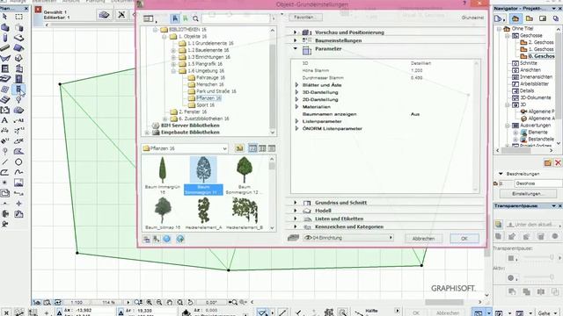Viewport: 563px width, 316px height.
Task: Switch to detailed list view icon
Action: click(272, 148)
